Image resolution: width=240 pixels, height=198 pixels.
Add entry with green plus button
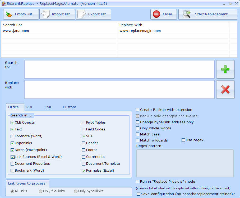click(x=225, y=69)
